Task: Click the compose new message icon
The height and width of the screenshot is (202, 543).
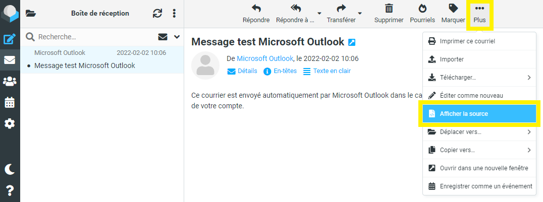Action: 10,39
